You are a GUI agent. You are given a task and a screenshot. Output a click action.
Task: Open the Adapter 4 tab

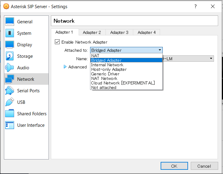146,32
